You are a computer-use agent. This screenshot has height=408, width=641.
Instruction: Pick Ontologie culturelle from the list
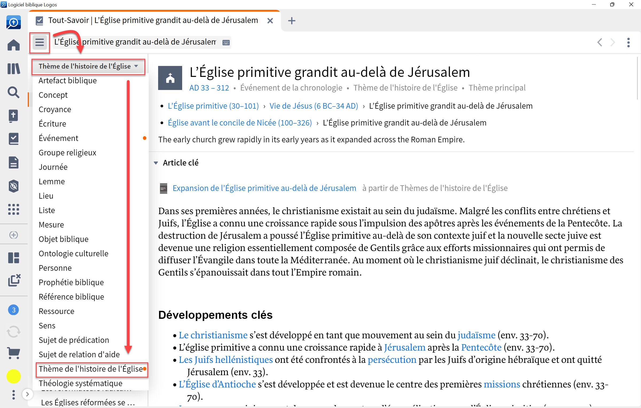click(73, 253)
